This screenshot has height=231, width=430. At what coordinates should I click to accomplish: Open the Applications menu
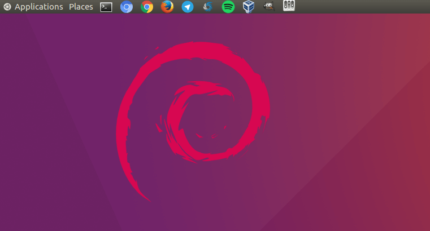[38, 7]
